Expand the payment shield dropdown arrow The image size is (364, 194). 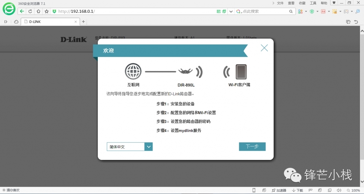click(x=317, y=11)
